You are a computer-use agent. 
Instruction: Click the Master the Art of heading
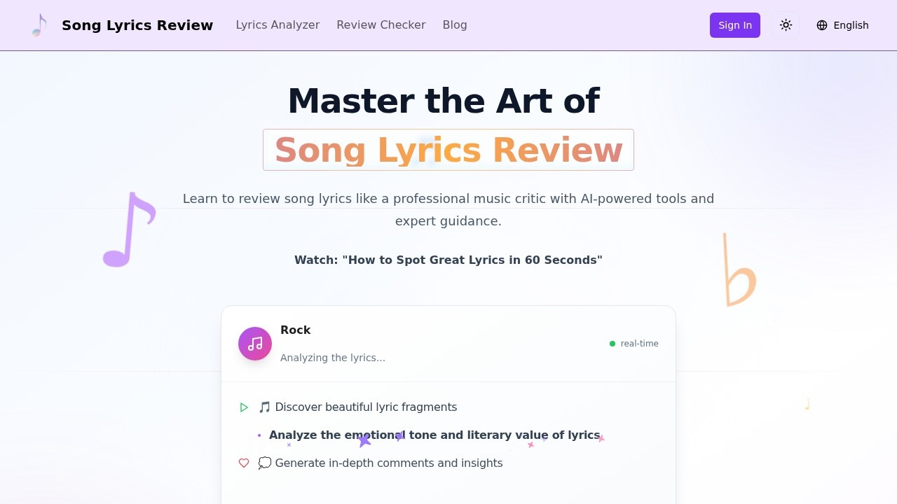[x=444, y=101]
